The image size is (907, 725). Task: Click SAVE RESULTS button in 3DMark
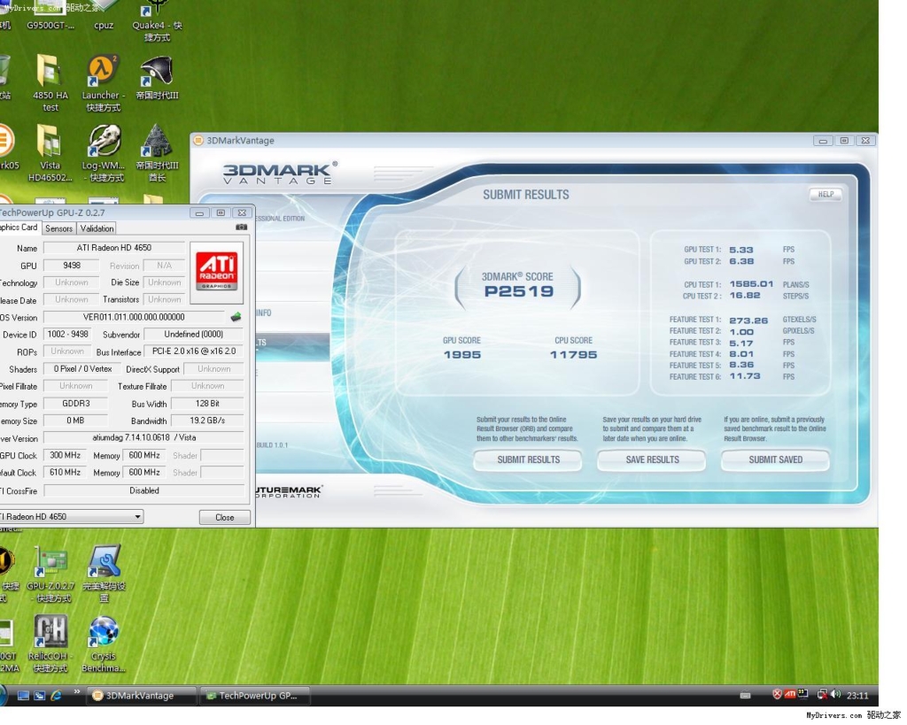(x=652, y=459)
